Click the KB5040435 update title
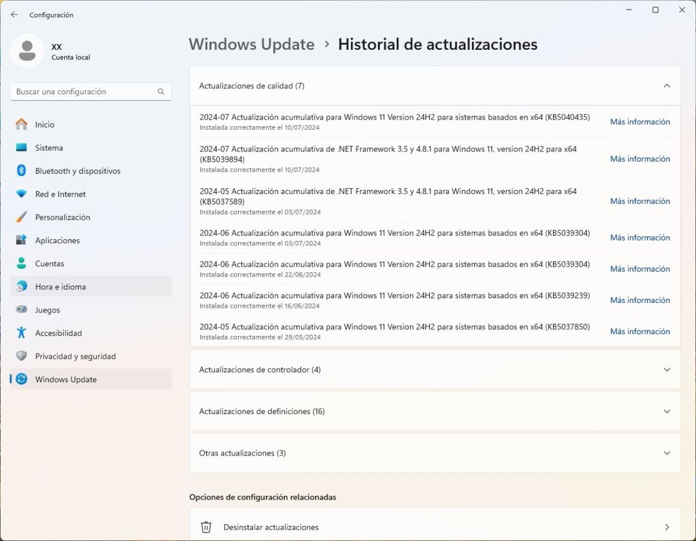Screen dimensions: 696x541 (395, 117)
